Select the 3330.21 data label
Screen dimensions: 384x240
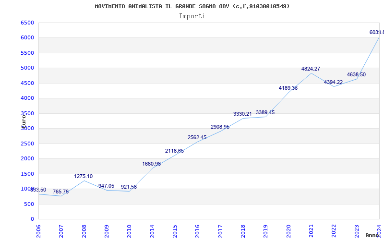tap(242, 114)
